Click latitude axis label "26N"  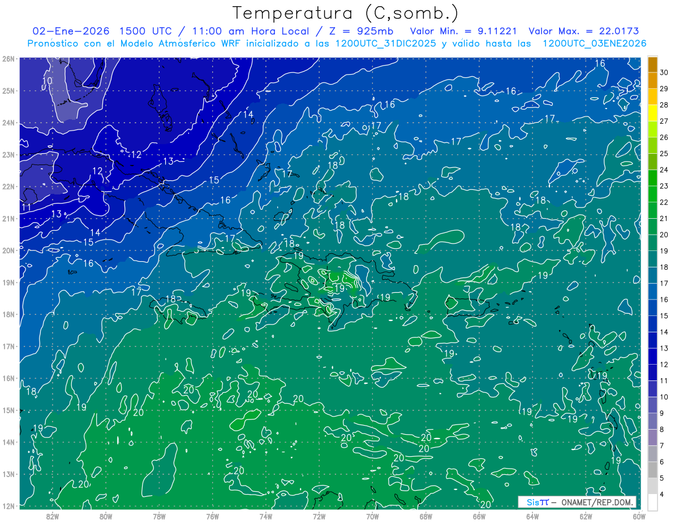8,59
